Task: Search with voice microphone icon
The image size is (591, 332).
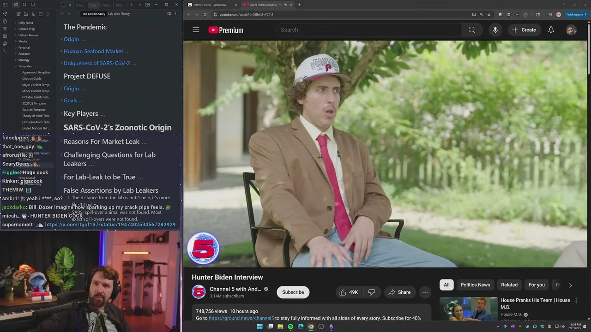Action: point(495,30)
